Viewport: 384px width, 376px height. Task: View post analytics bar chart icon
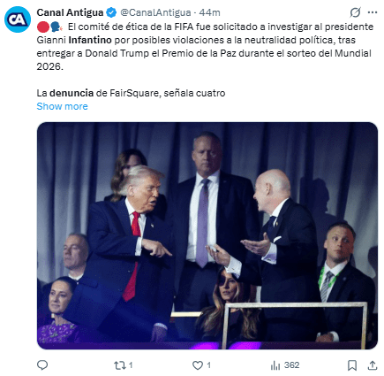(275, 365)
